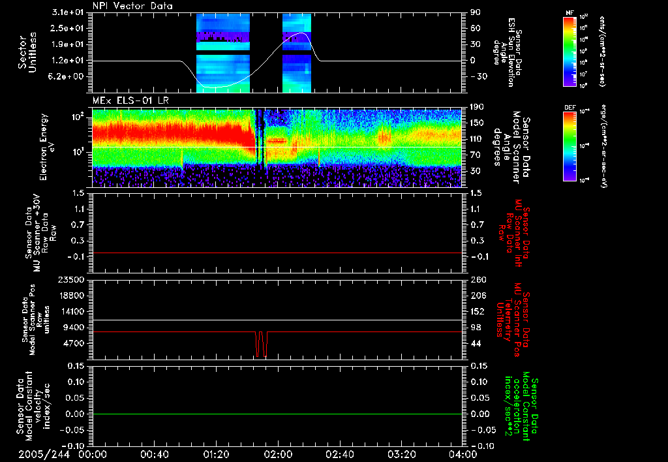
Task: Click the 70 scanner angle tick label
Action: coord(476,155)
